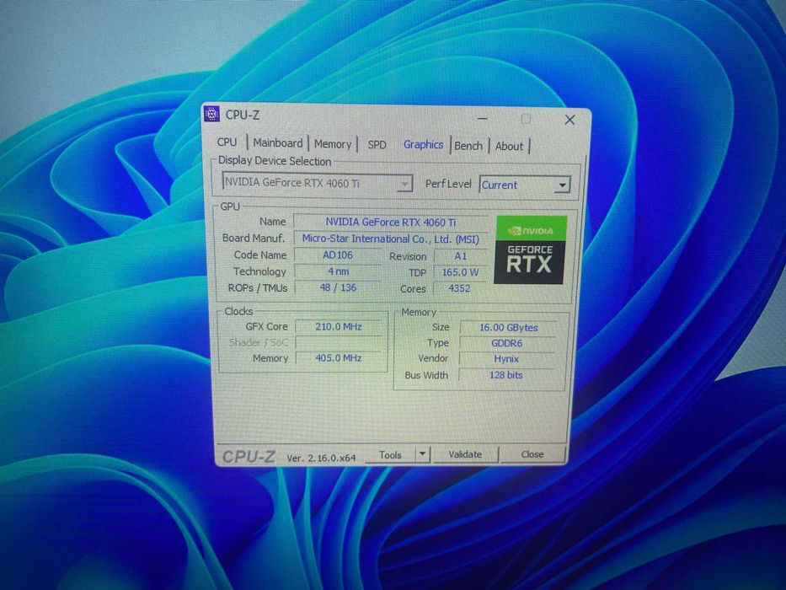Click the Board Manuf. label
Screen dimensions: 786x590
254,238
